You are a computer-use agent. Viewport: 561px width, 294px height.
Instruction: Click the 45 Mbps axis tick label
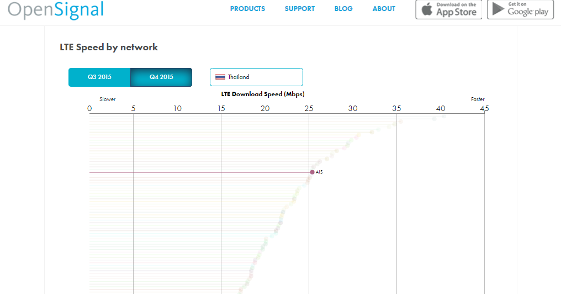pos(484,108)
